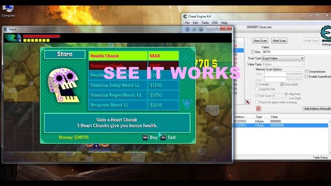Click the Table Extras button
The width and height of the screenshot is (331, 186).
321,158
